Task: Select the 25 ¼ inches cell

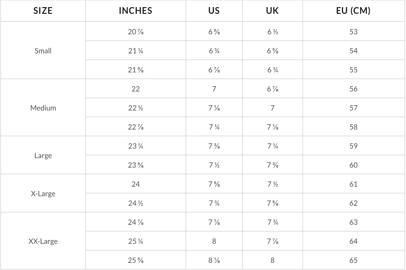Action: click(135, 241)
